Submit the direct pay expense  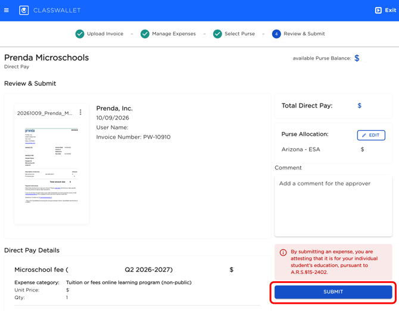pos(333,292)
